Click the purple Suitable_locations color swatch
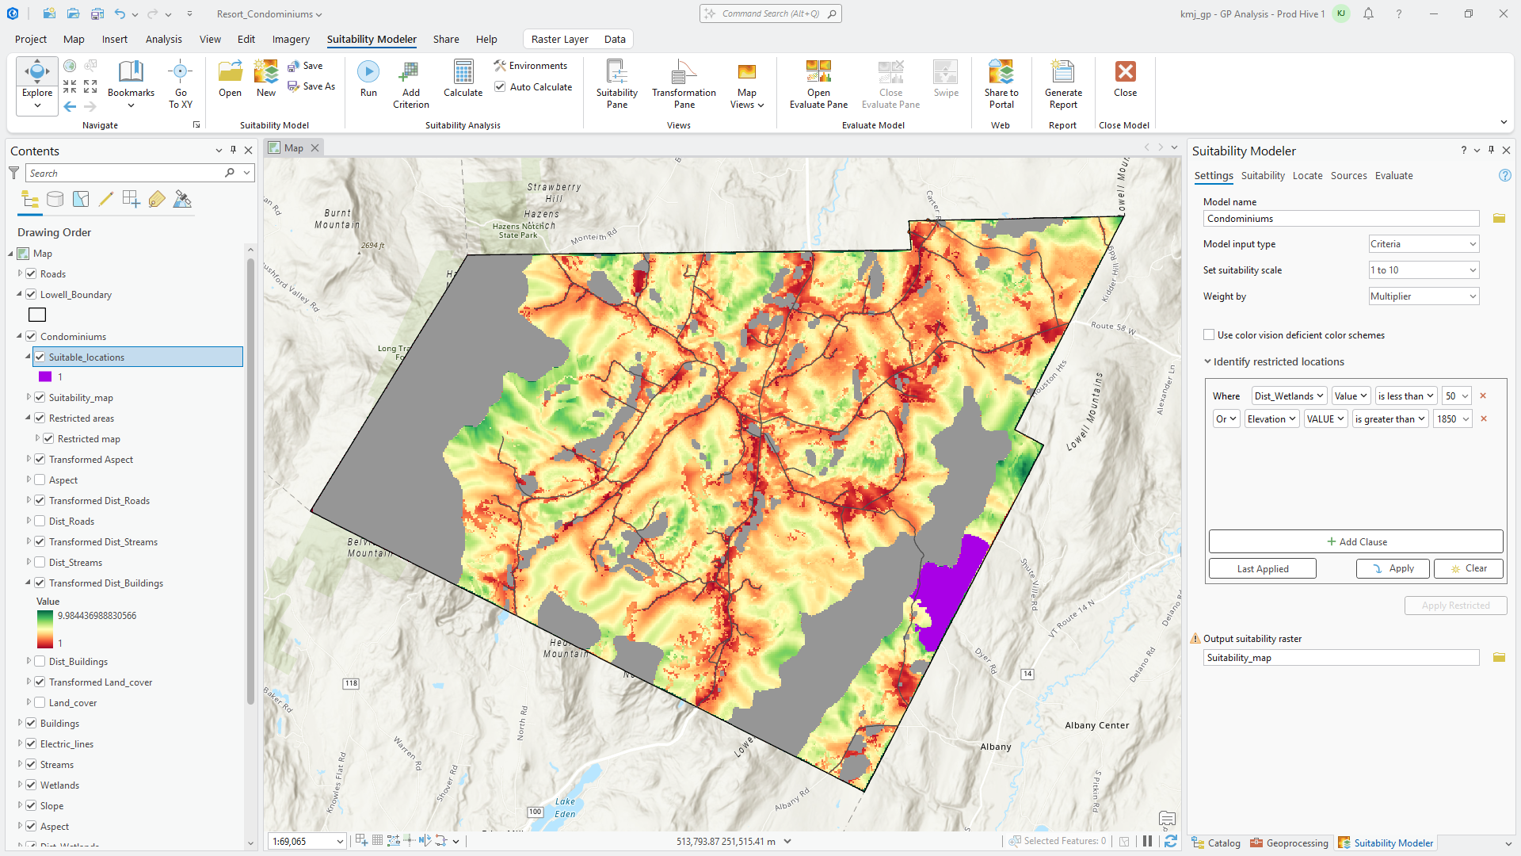Image resolution: width=1521 pixels, height=856 pixels. (x=45, y=377)
